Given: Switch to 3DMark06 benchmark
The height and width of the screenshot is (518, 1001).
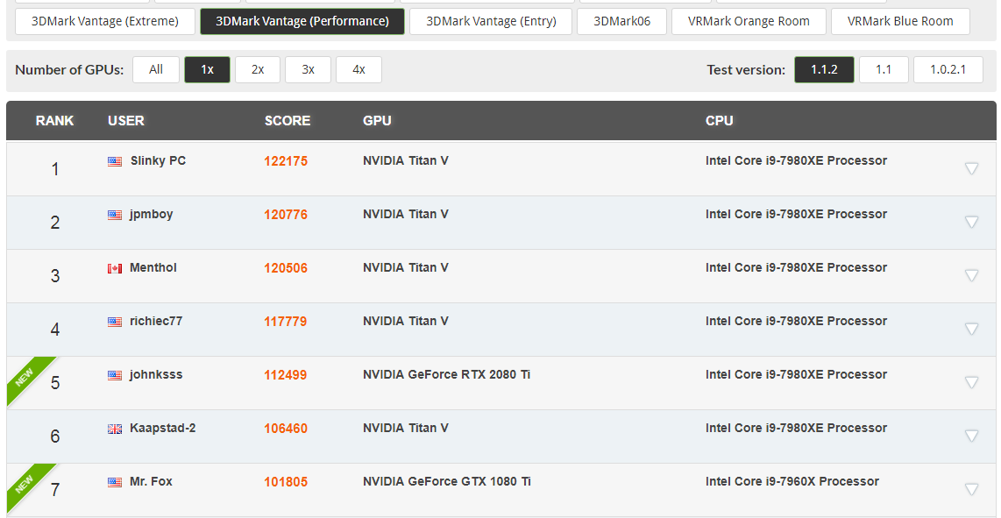Looking at the screenshot, I should (621, 21).
